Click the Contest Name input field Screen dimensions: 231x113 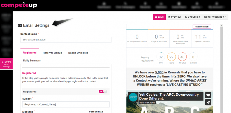pos(66,40)
